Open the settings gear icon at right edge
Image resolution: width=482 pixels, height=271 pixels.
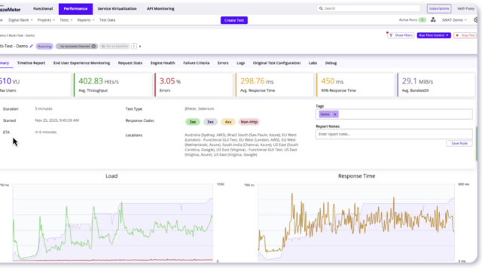(476, 20)
